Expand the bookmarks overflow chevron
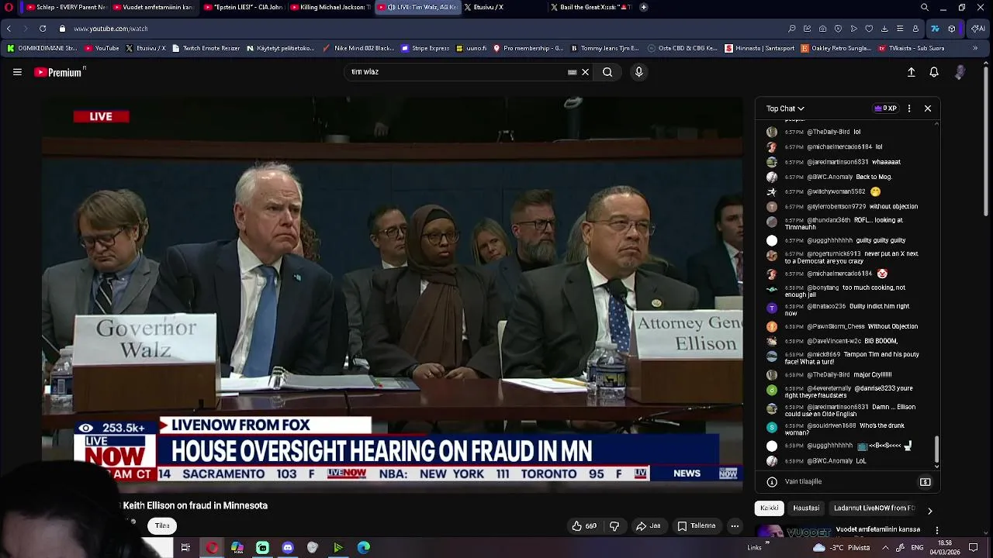Image resolution: width=993 pixels, height=558 pixels. (975, 48)
